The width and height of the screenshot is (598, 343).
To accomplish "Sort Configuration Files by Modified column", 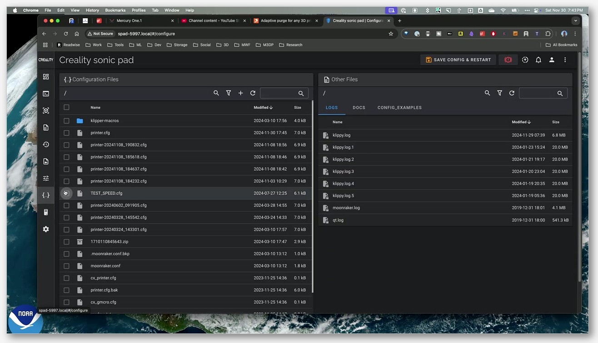I will coord(263,108).
